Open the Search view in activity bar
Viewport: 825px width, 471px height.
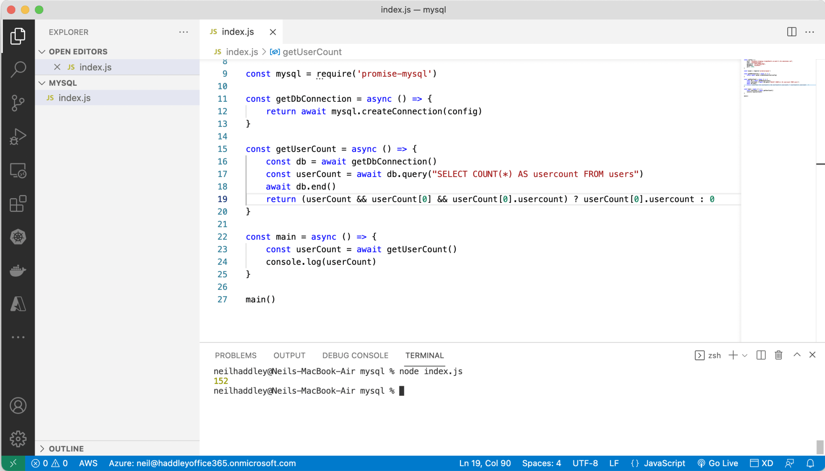tap(18, 70)
